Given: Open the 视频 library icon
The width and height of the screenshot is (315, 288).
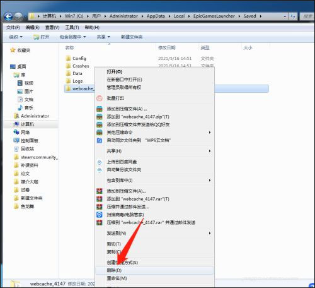Looking at the screenshot, I should pos(20,83).
